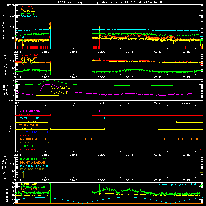Click the 0.3-0.8 MeV legend label
The image size is (206, 206).
tap(29, 58)
